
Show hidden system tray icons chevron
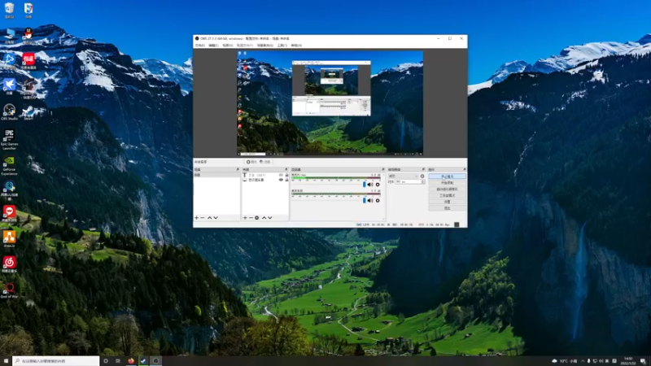pos(583,361)
